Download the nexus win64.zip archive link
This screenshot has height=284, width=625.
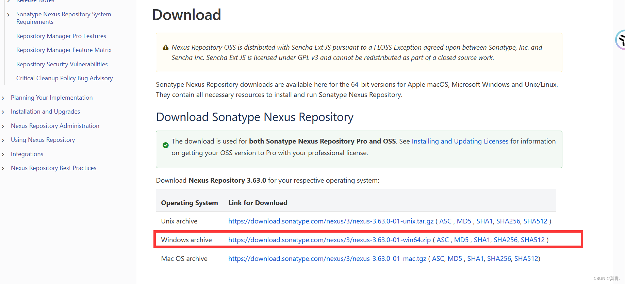tap(330, 240)
